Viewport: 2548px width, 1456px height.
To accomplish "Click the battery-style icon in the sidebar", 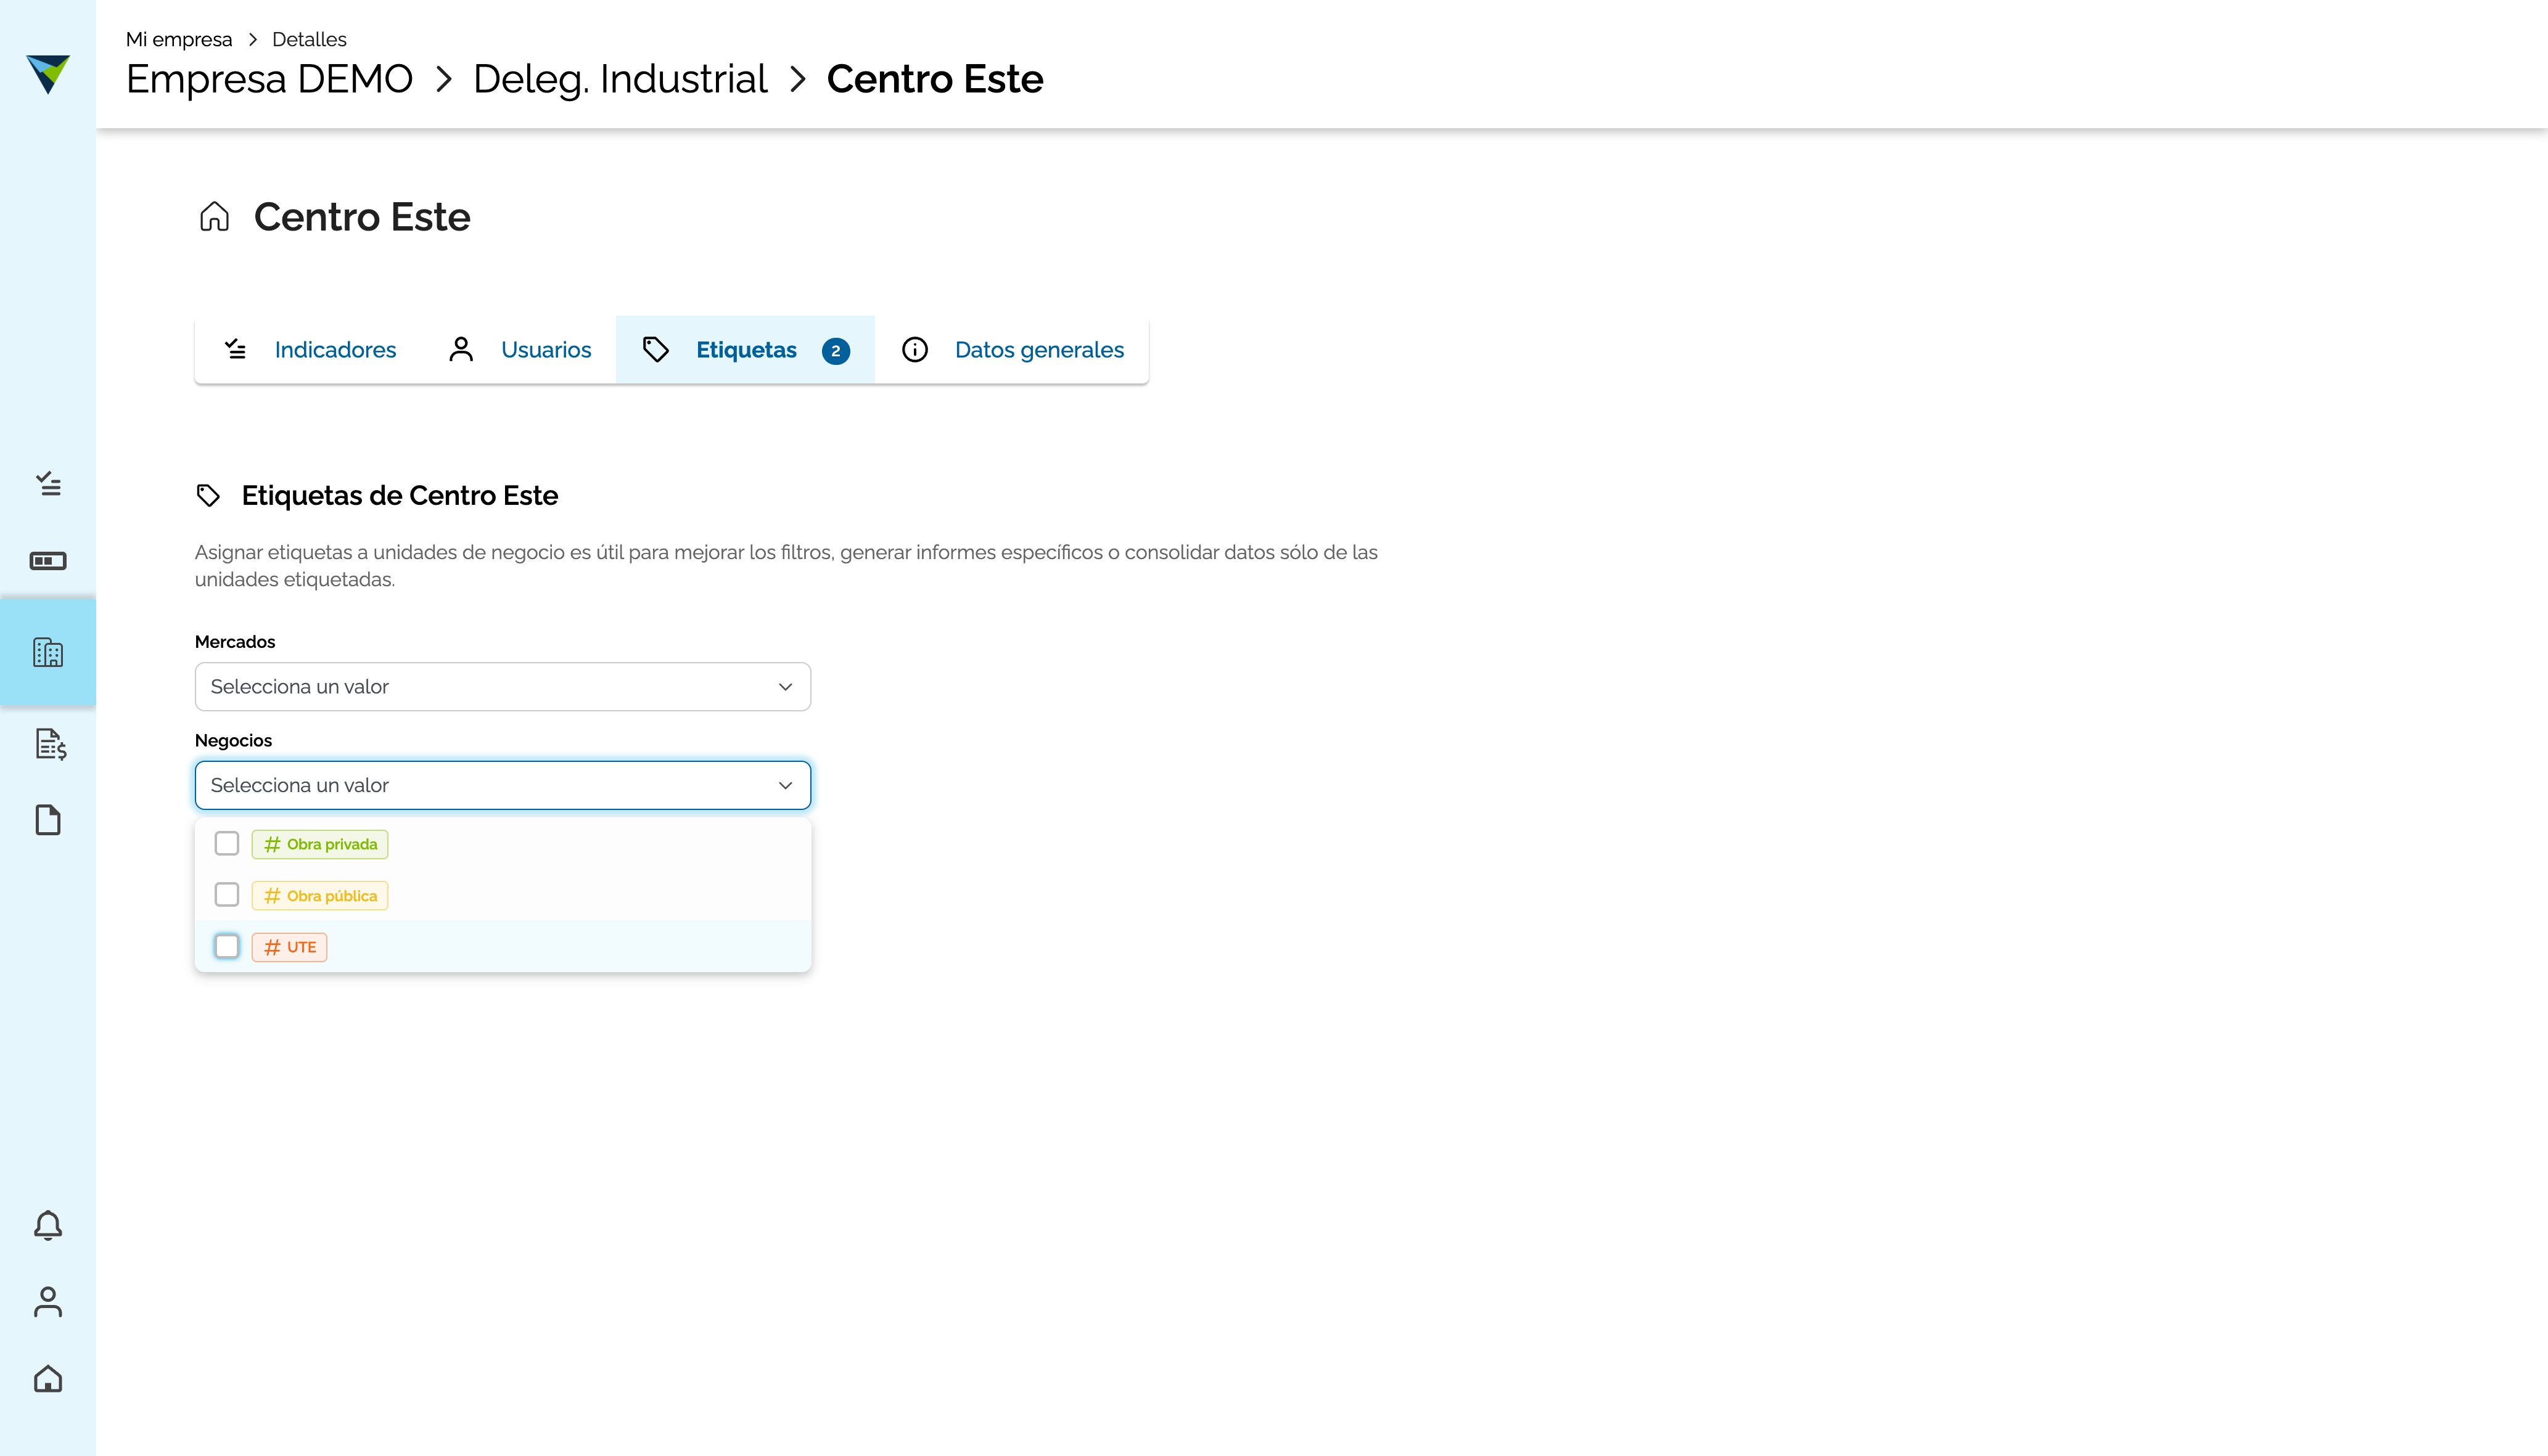I will 48,561.
